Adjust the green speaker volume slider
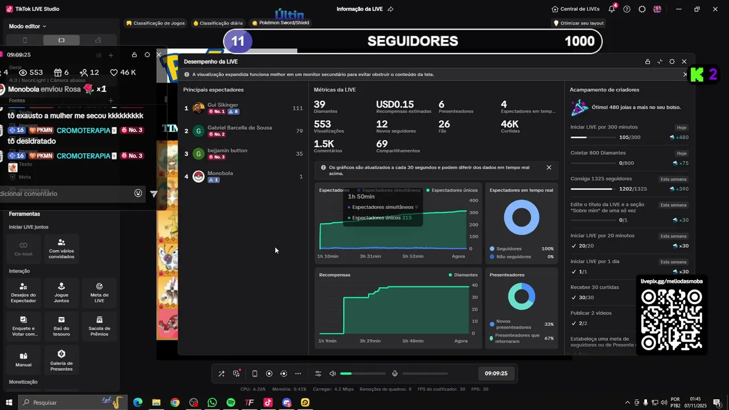Viewport: 729px width, 410px height. (363, 374)
